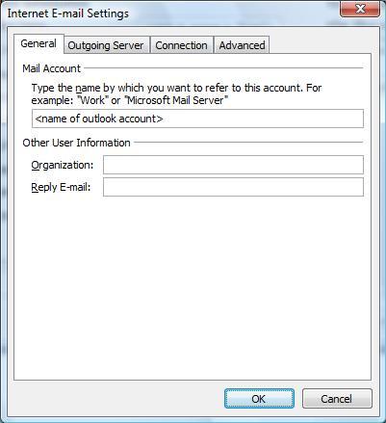
Task: Click the '<name of outlook account>' placeholder text
Action: click(x=99, y=119)
